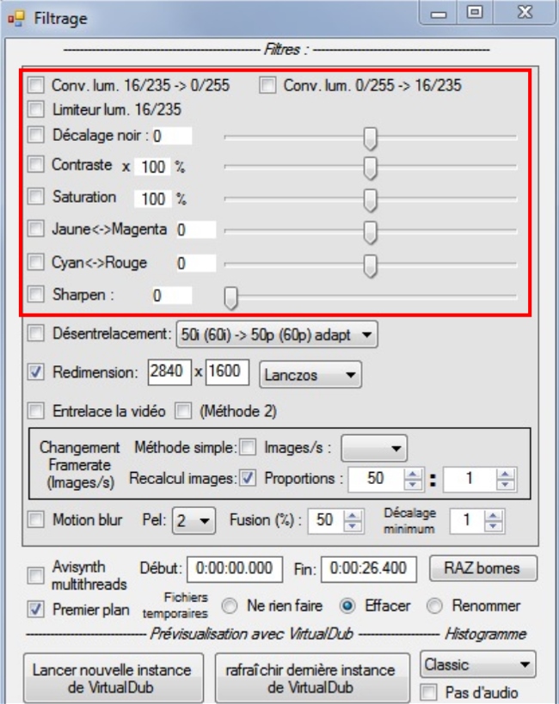Click the Redimension height field 1600
Screen dimensions: 559x704
click(x=227, y=371)
